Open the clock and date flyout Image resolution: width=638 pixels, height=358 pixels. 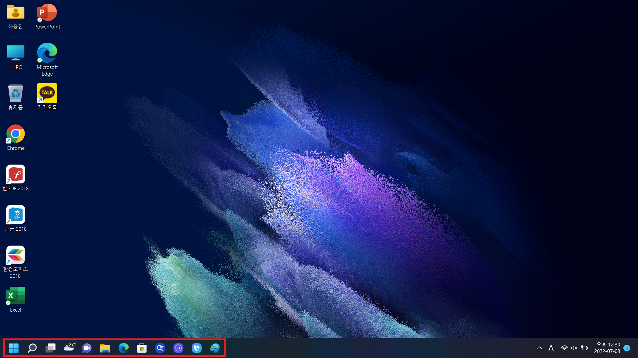click(607, 348)
